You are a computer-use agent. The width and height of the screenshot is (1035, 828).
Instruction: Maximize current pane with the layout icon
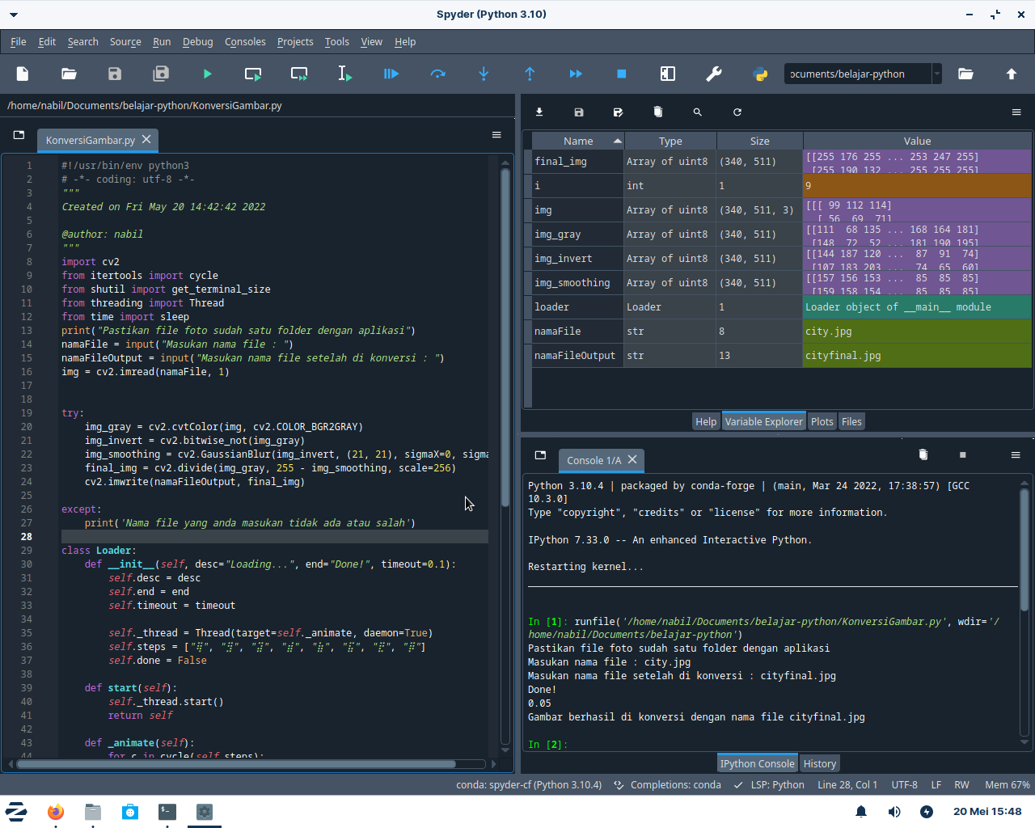coord(667,74)
